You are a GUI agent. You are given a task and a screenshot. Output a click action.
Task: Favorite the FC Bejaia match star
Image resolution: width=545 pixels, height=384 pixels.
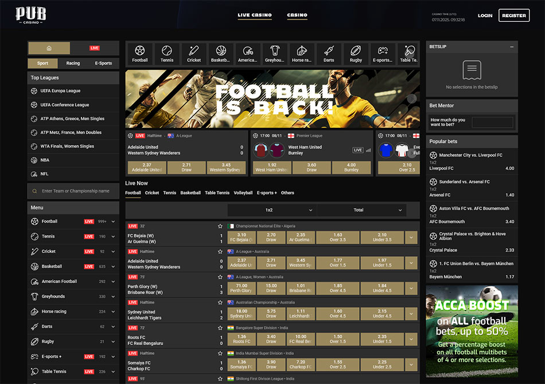coord(220,226)
